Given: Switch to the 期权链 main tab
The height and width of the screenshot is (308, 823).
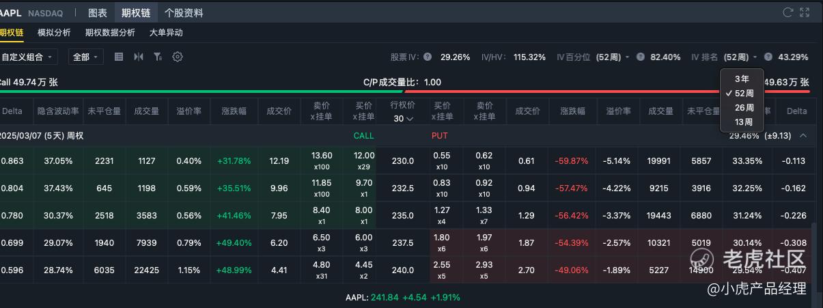Looking at the screenshot, I should (135, 12).
